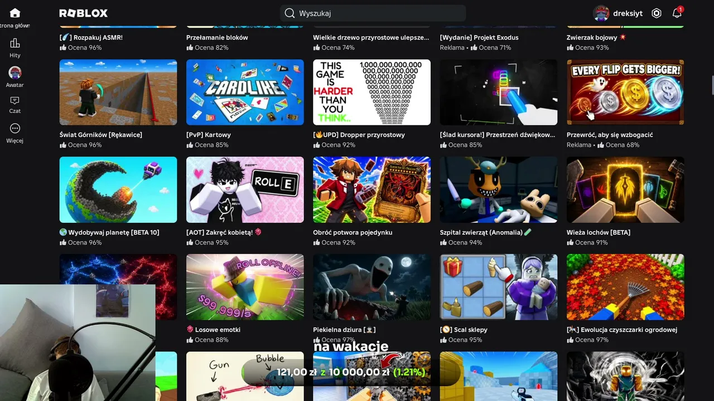Open the garden rake leaves thumbnail
Viewport: 714px width, 401px height.
click(625, 287)
